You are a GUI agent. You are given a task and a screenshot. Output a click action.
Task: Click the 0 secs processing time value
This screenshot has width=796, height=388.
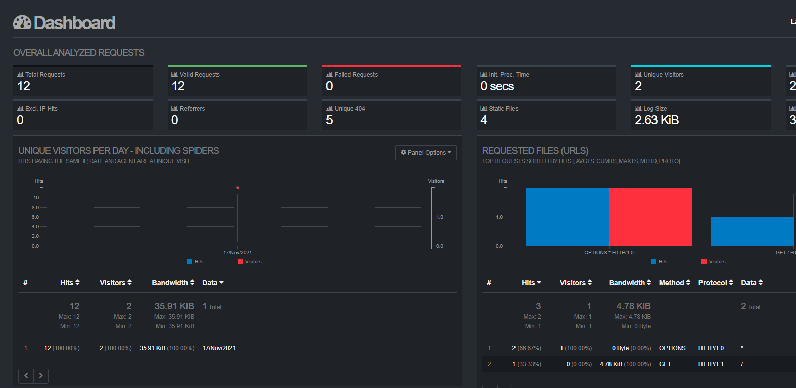(x=497, y=86)
